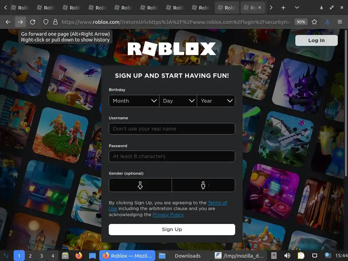This screenshot has width=348, height=261.
Task: Select the male gender option
Action: [x=203, y=185]
